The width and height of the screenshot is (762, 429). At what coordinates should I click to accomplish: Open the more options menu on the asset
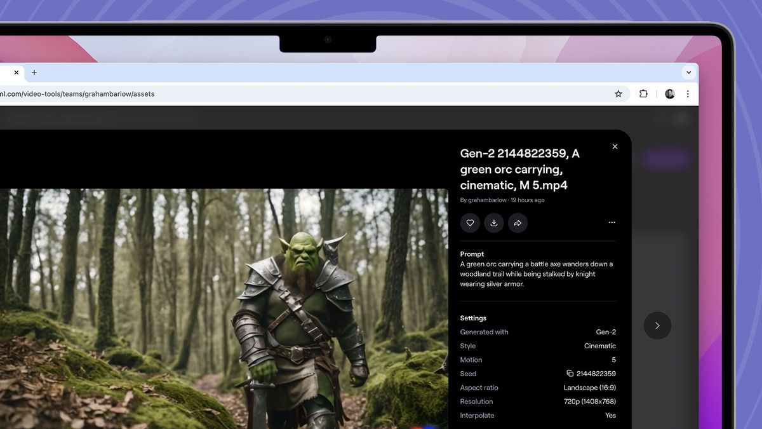612,222
